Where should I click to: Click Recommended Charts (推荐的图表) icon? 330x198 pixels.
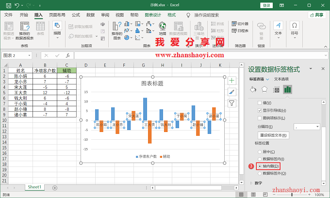pos(117,31)
